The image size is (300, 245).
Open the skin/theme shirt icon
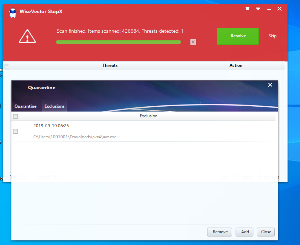[x=247, y=9]
